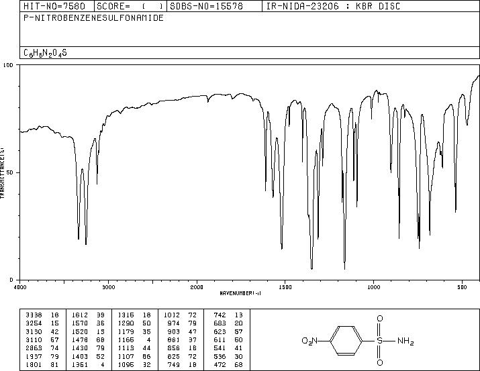Click the 2000 wavenumber axis label
Viewport: 480px width, 371px height.
(x=197, y=287)
